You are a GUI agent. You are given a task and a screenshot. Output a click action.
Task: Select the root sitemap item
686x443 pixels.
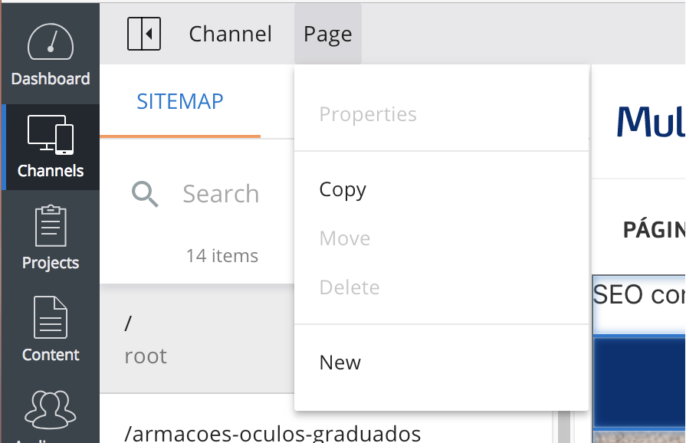197,339
